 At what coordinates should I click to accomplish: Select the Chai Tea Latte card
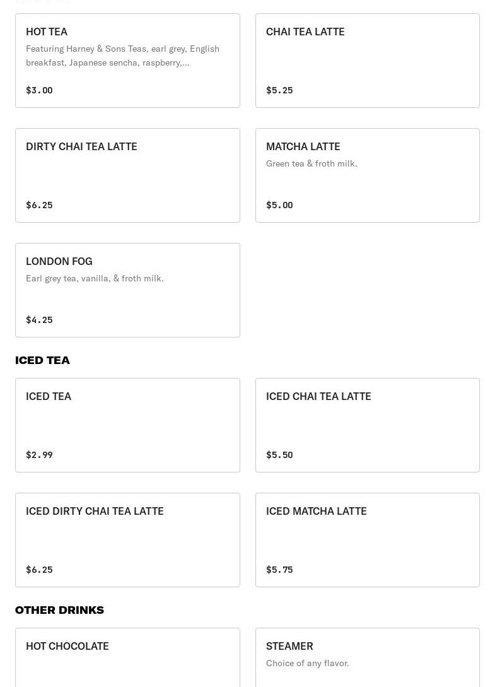367,61
